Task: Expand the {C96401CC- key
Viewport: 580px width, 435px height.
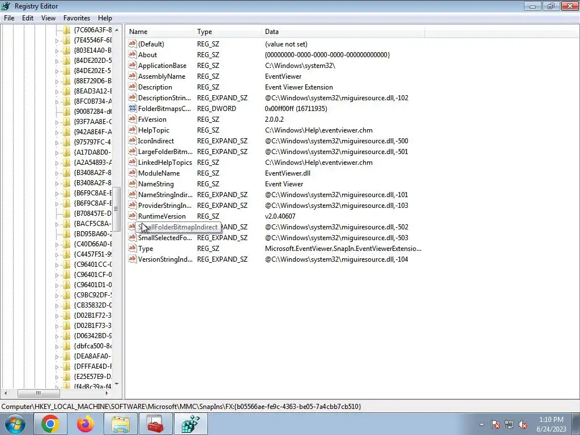Action: pyautogui.click(x=57, y=265)
